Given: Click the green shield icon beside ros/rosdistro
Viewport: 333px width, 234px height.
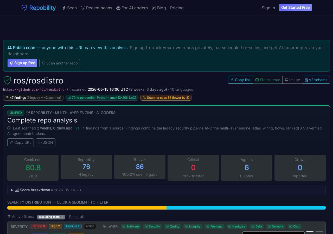Looking at the screenshot, I should point(7,80).
